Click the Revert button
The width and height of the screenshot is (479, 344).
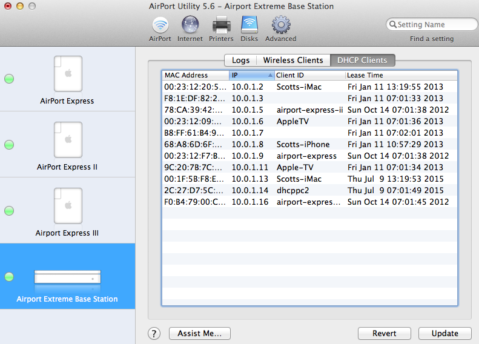tap(385, 333)
